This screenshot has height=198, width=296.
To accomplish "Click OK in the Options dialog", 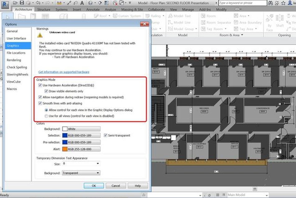I will point(94,186).
